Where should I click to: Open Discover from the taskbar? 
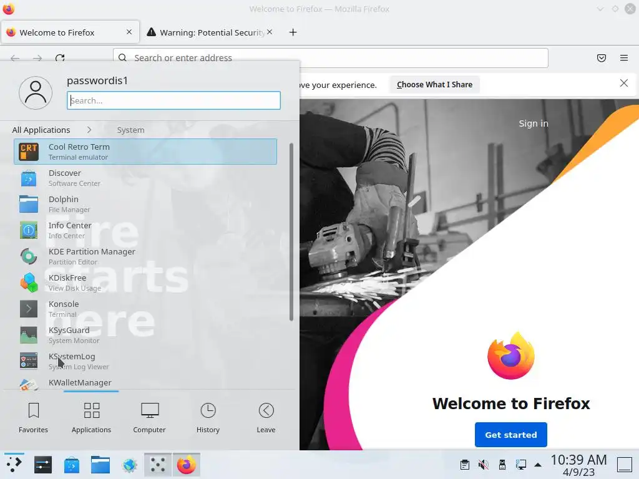coord(71,465)
